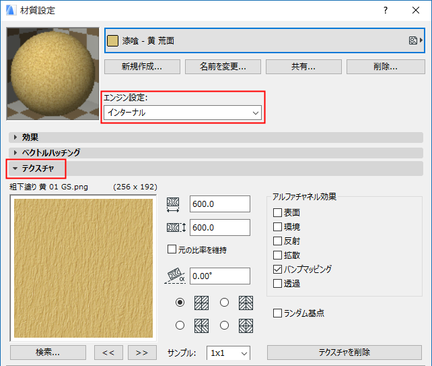Click the bottom-right mirrored tiling pattern icon

[246, 326]
